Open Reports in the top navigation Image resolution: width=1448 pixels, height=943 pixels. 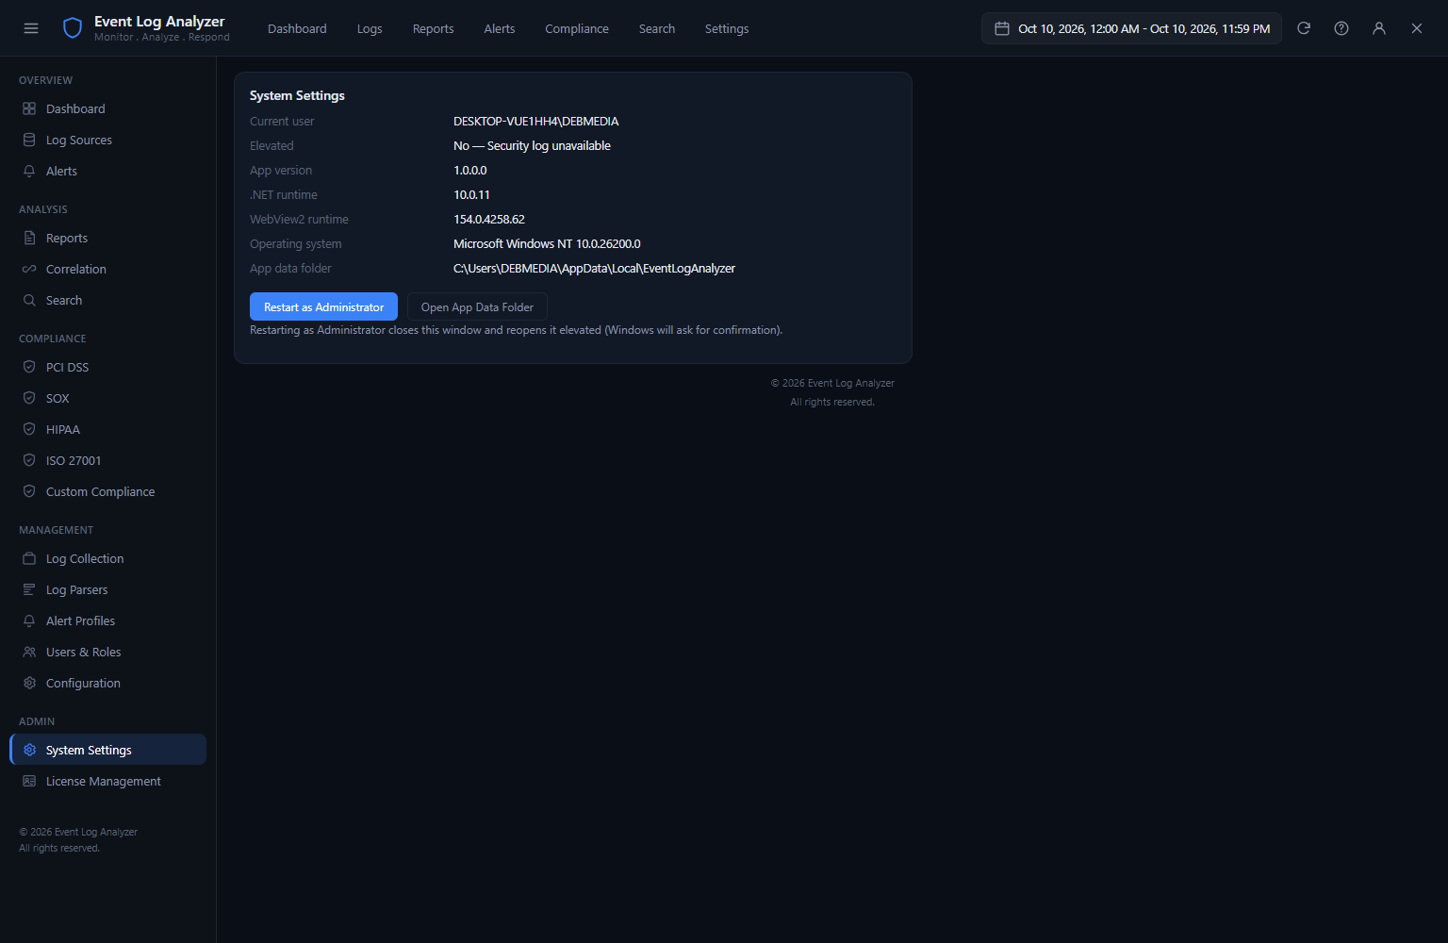click(433, 29)
